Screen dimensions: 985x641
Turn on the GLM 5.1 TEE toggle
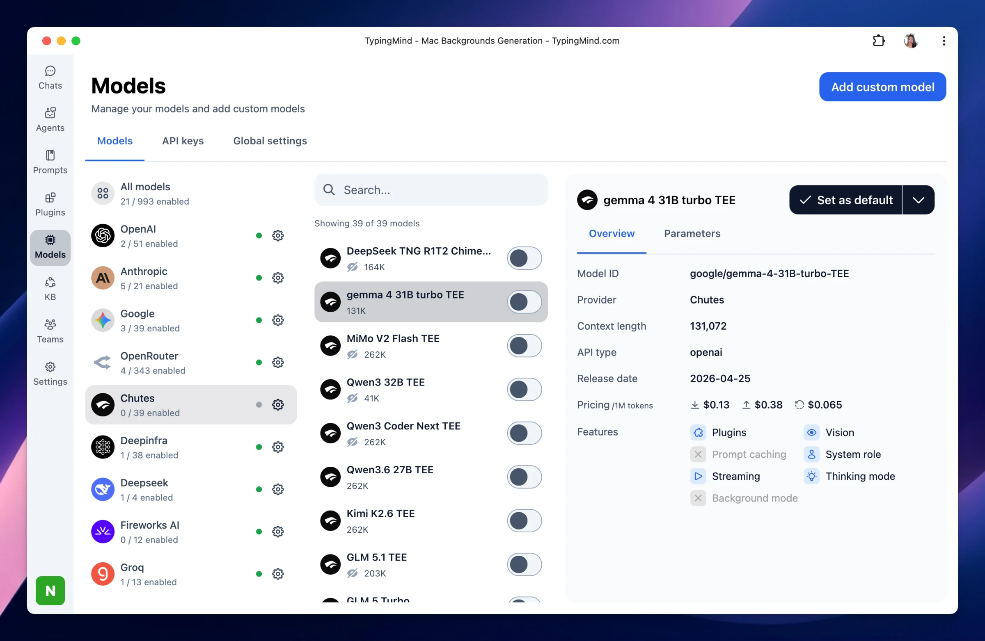524,565
